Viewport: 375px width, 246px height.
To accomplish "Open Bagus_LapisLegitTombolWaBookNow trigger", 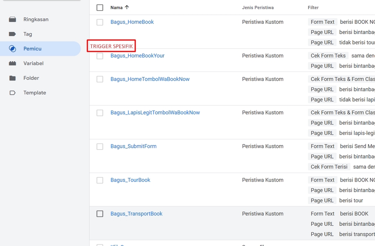I will click(x=155, y=113).
